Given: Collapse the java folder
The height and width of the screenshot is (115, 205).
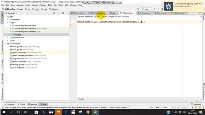Looking at the screenshot, I should 8,23.
